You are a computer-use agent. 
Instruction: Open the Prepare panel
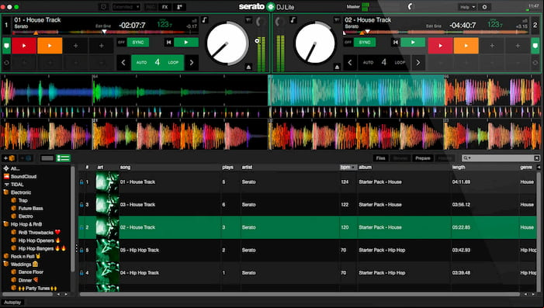[423, 158]
